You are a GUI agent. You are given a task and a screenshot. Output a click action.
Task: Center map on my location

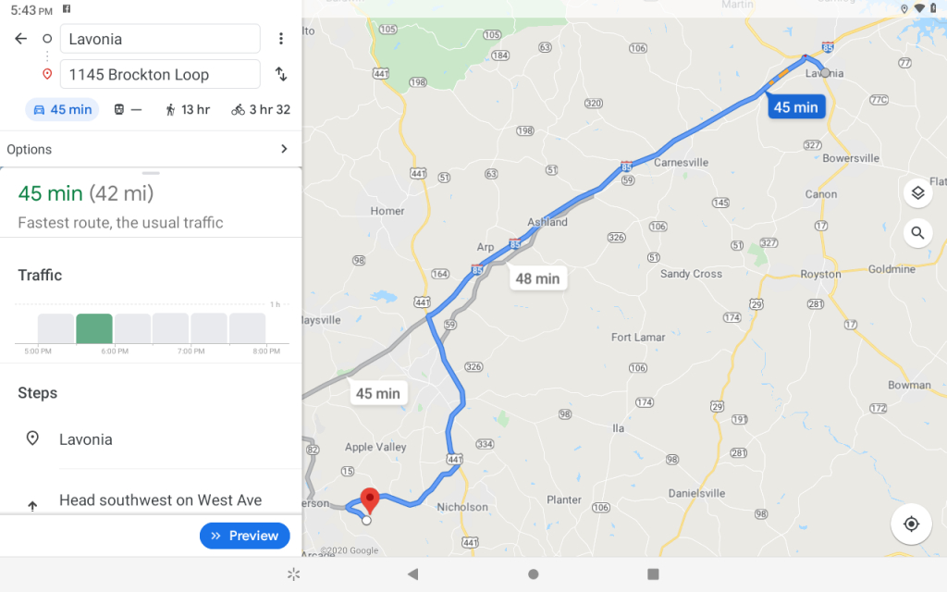pos(911,524)
